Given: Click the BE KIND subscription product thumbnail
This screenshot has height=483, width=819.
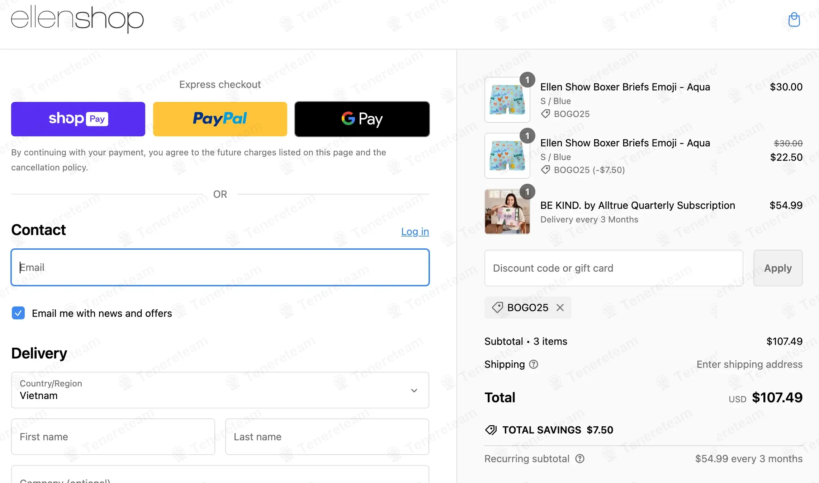Looking at the screenshot, I should tap(507, 212).
